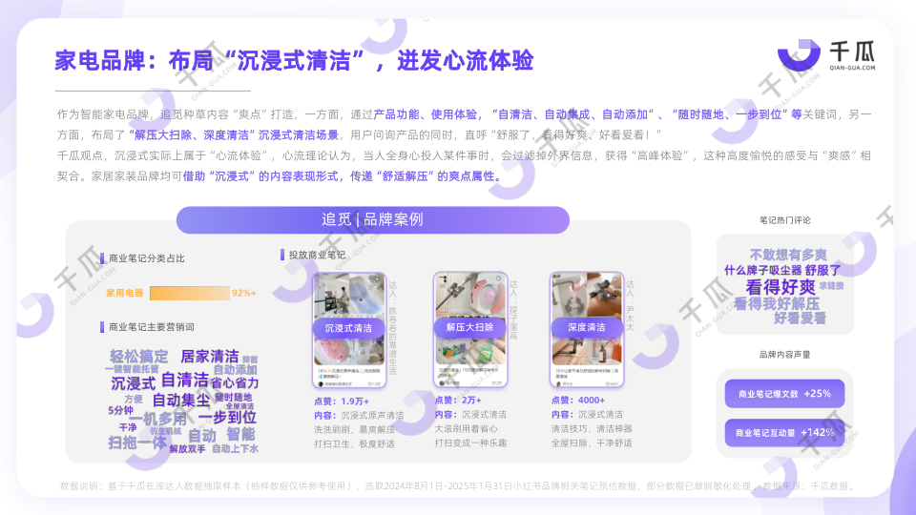The image size is (916, 515).
Task: Click the 家用电器 percentage bar
Action: (190, 293)
